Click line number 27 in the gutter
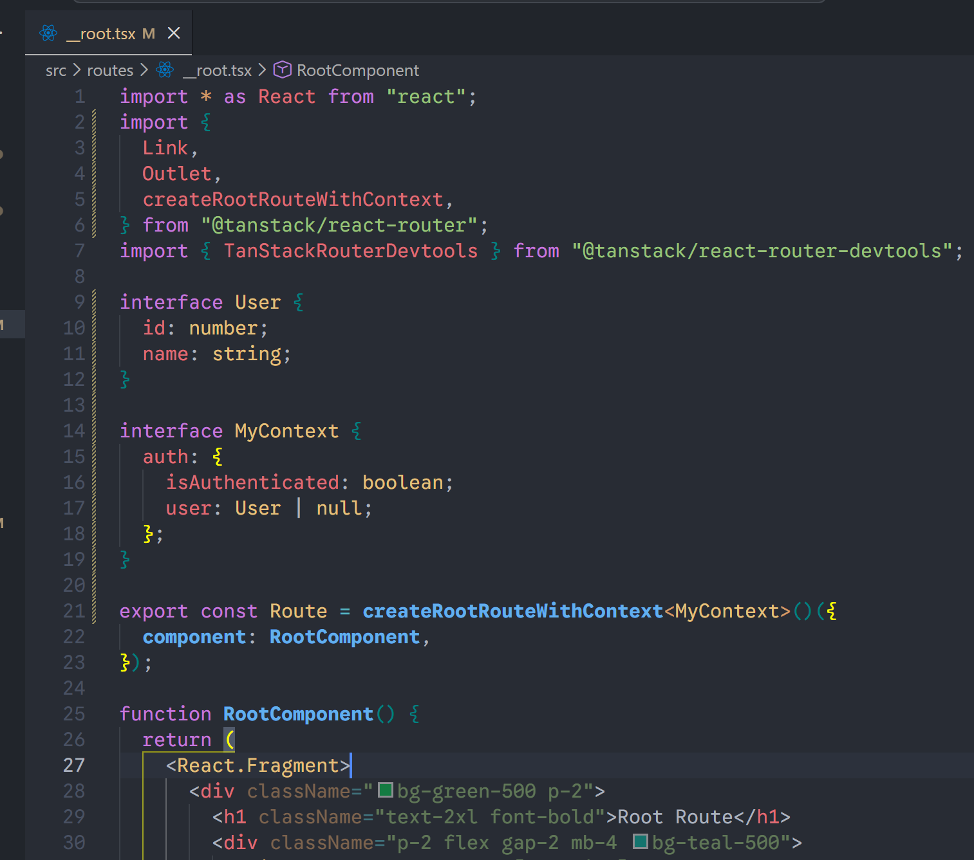The height and width of the screenshot is (860, 974). tap(73, 765)
